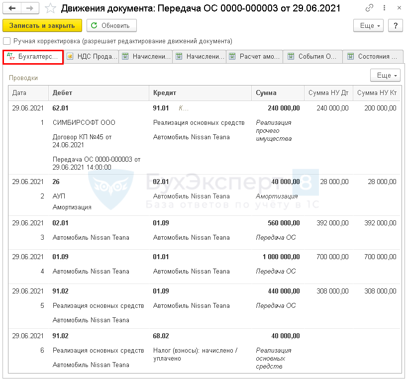This screenshot has height=379, width=407.
Task: Expand the top Еще dropdown menu
Action: click(x=368, y=26)
